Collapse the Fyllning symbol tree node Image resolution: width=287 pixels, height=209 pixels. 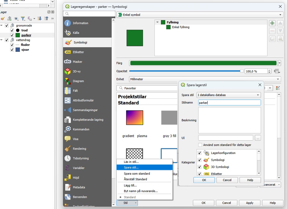[157, 22]
